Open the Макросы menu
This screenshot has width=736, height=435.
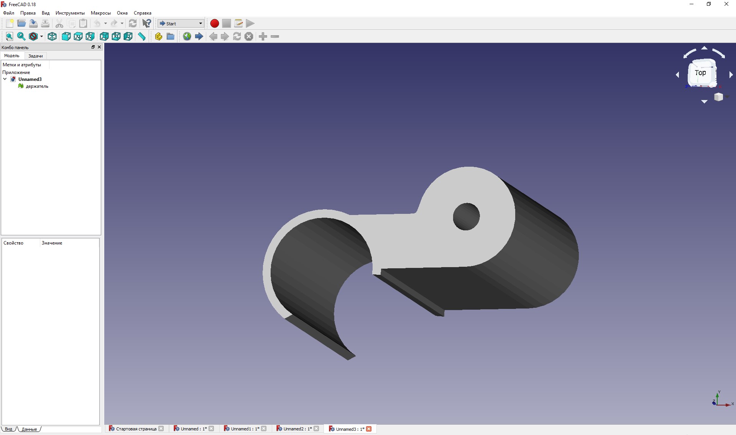[x=100, y=13]
